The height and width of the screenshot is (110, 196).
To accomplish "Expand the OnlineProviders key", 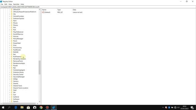I will 10,16.
